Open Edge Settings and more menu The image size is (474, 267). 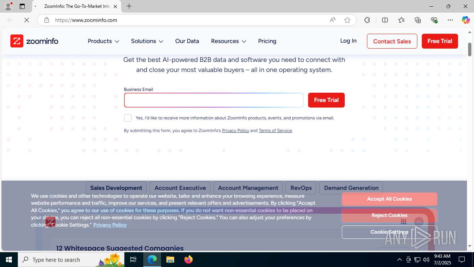click(x=450, y=20)
